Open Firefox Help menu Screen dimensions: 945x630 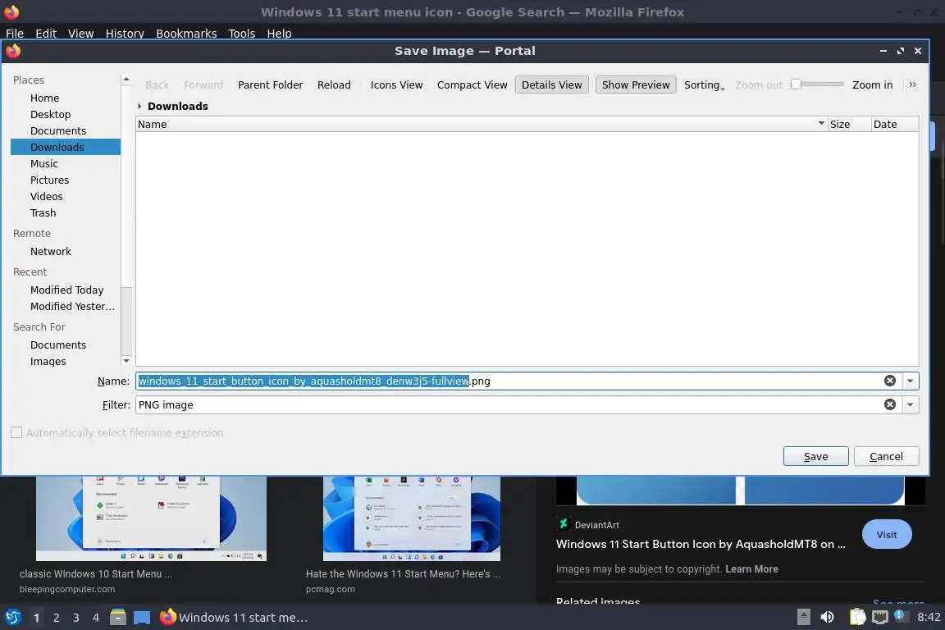tap(279, 33)
